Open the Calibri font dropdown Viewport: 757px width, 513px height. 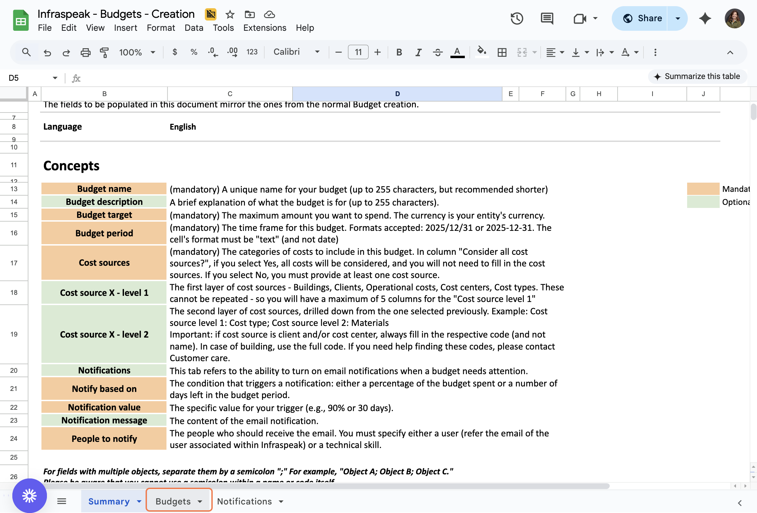296,52
